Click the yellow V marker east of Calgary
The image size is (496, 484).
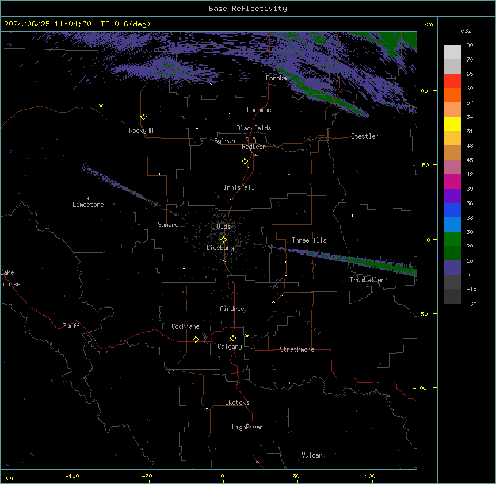[x=247, y=336]
